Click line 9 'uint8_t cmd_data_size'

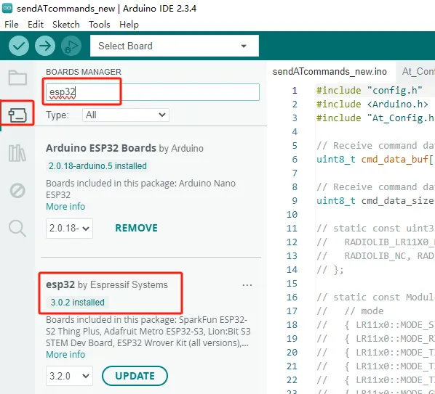click(375, 200)
